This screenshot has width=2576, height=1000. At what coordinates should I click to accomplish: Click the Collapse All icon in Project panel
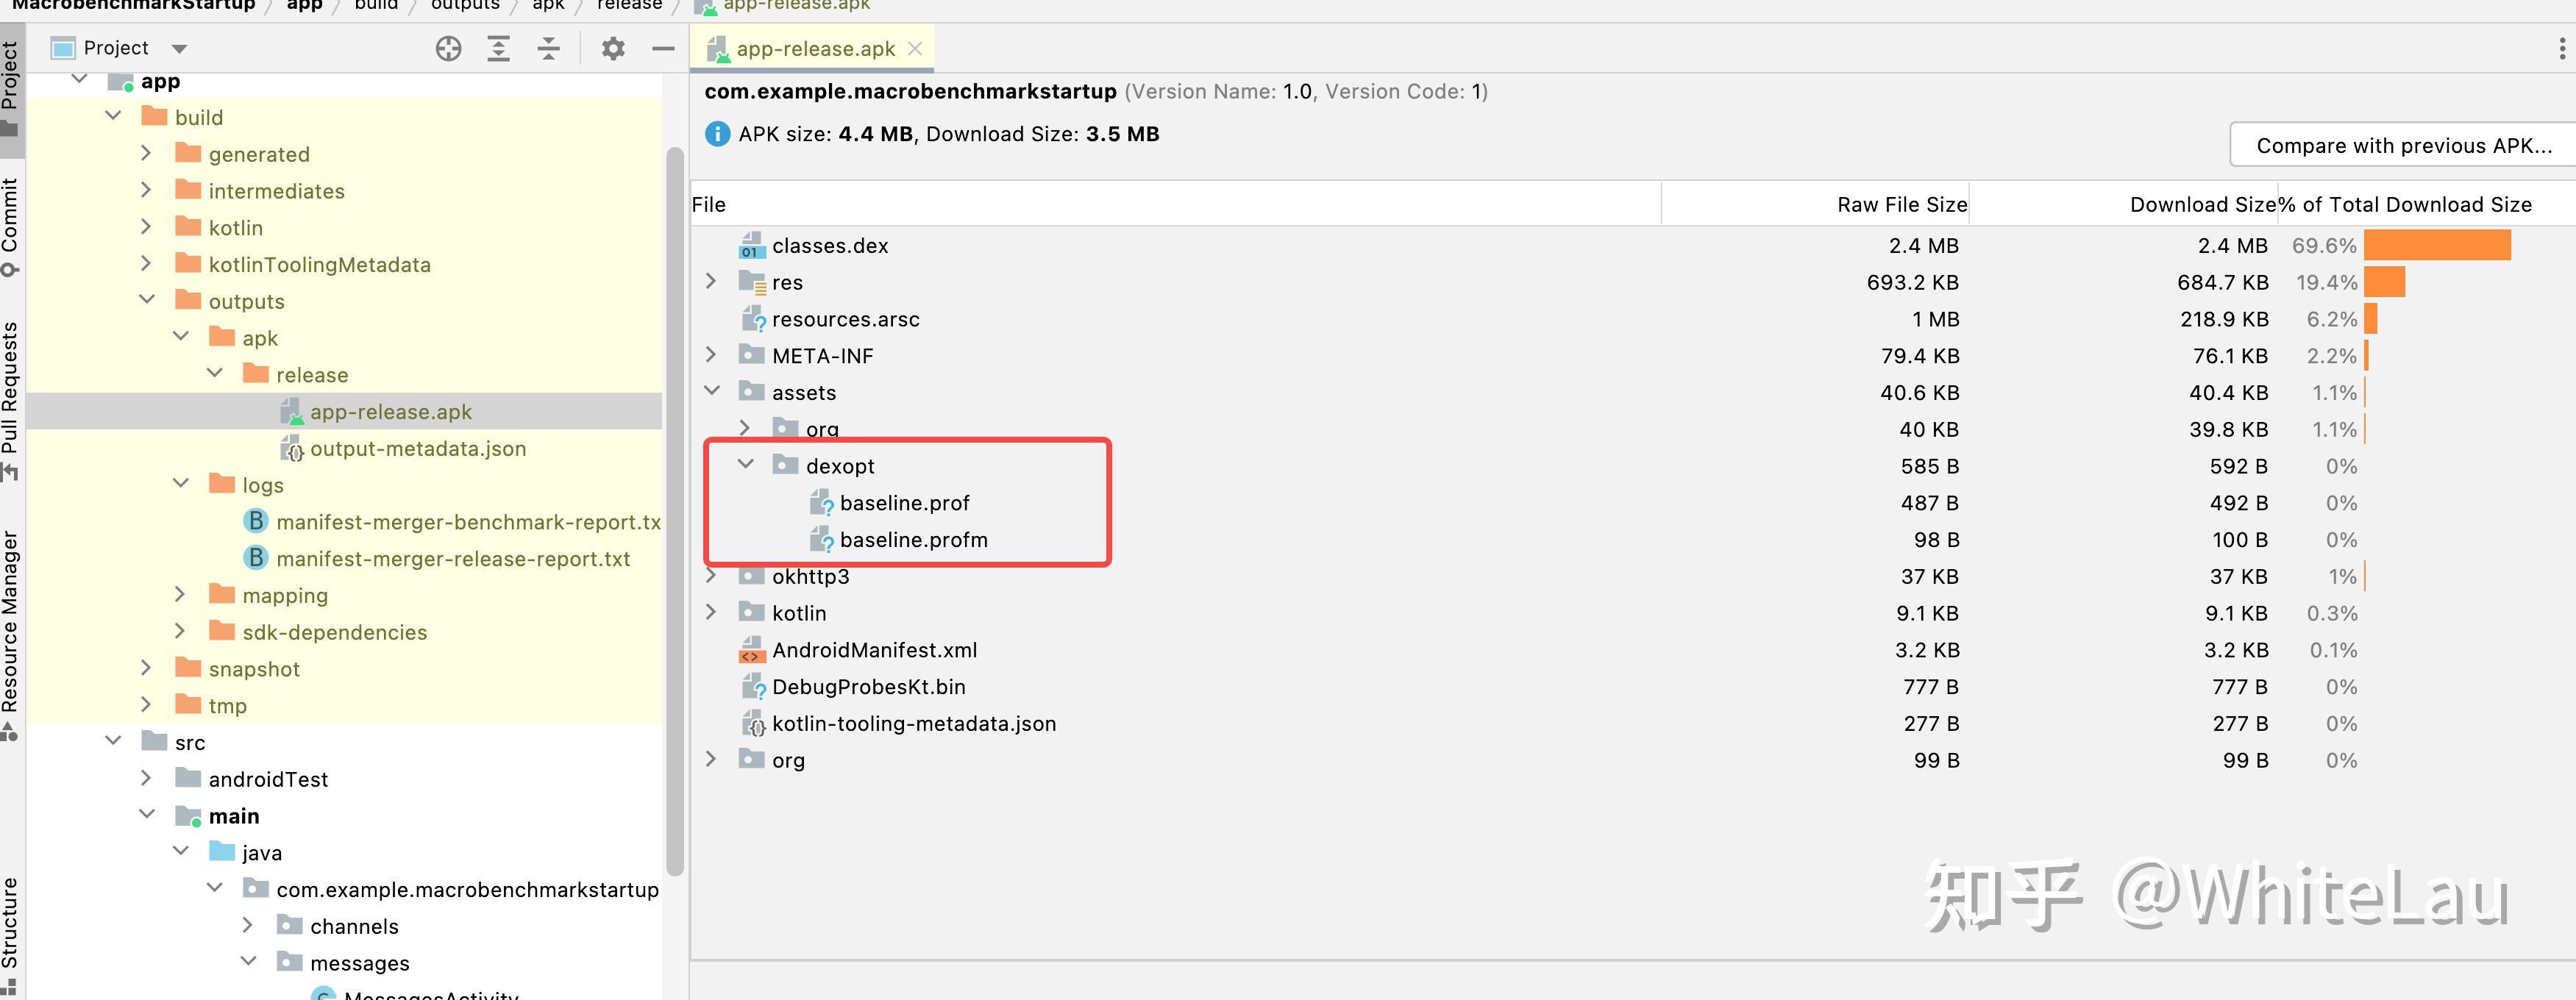pos(548,48)
